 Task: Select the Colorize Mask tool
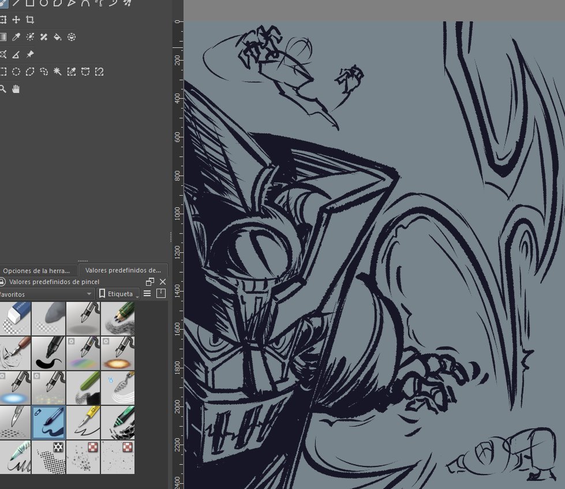pyautogui.click(x=30, y=37)
